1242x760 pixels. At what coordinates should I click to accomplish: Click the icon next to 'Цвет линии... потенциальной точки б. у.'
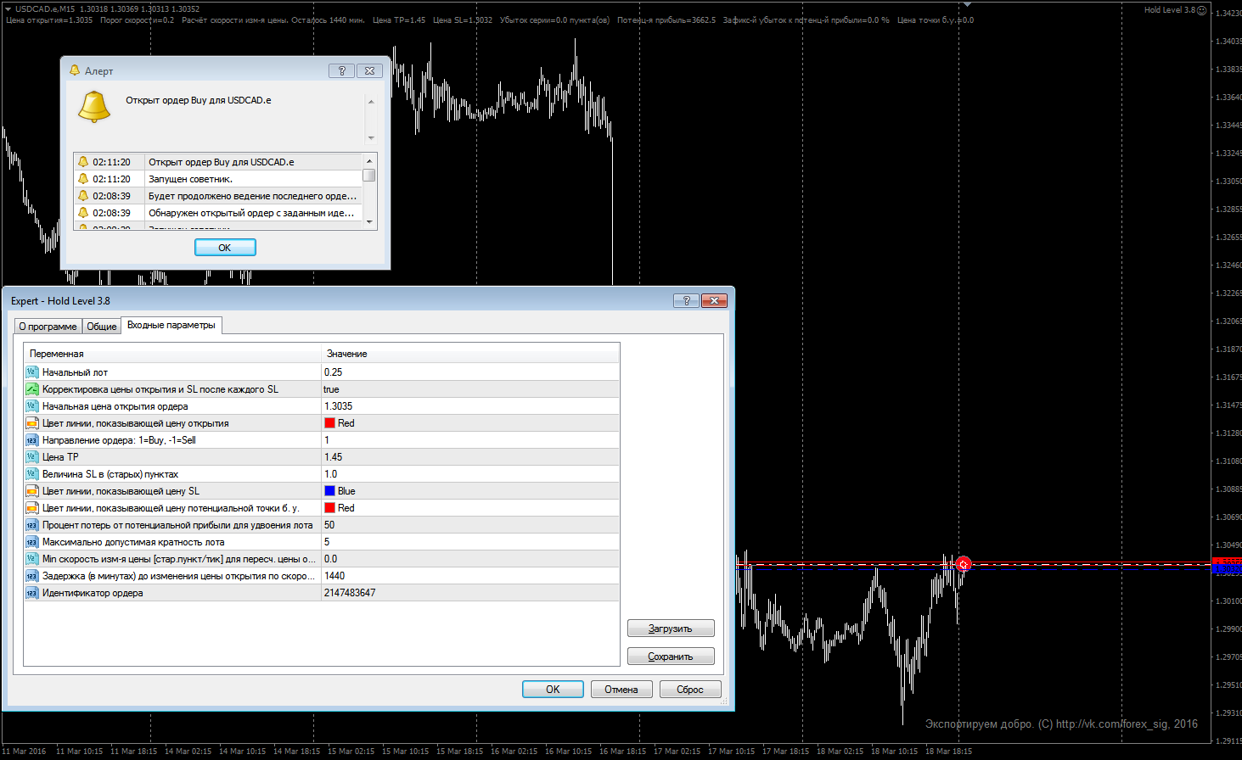[x=32, y=507]
